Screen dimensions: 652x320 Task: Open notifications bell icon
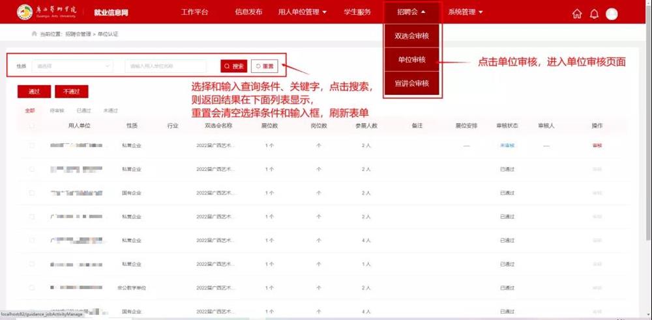(594, 14)
